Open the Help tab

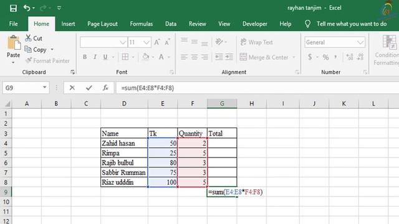click(x=286, y=24)
